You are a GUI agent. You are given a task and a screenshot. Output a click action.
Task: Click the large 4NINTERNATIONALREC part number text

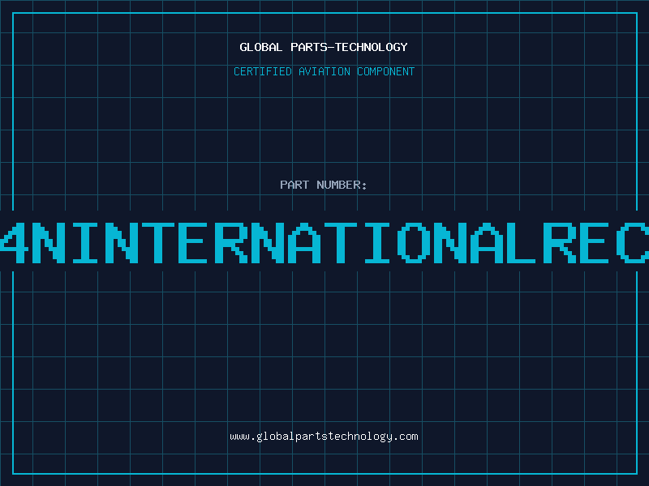[x=324, y=243]
